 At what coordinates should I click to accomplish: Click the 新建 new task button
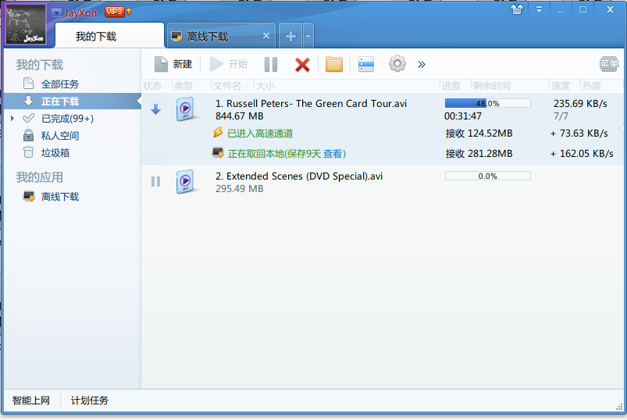(x=173, y=64)
